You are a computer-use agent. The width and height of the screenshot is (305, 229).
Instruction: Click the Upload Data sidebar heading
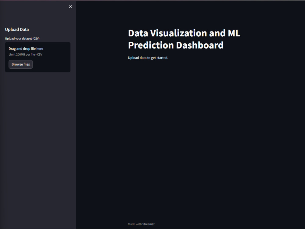point(17,29)
